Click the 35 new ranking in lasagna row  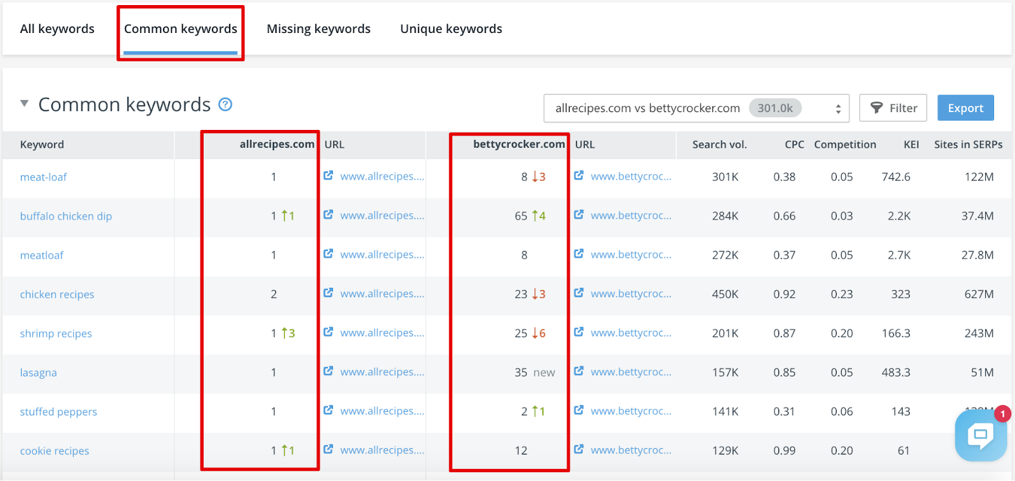click(x=534, y=373)
